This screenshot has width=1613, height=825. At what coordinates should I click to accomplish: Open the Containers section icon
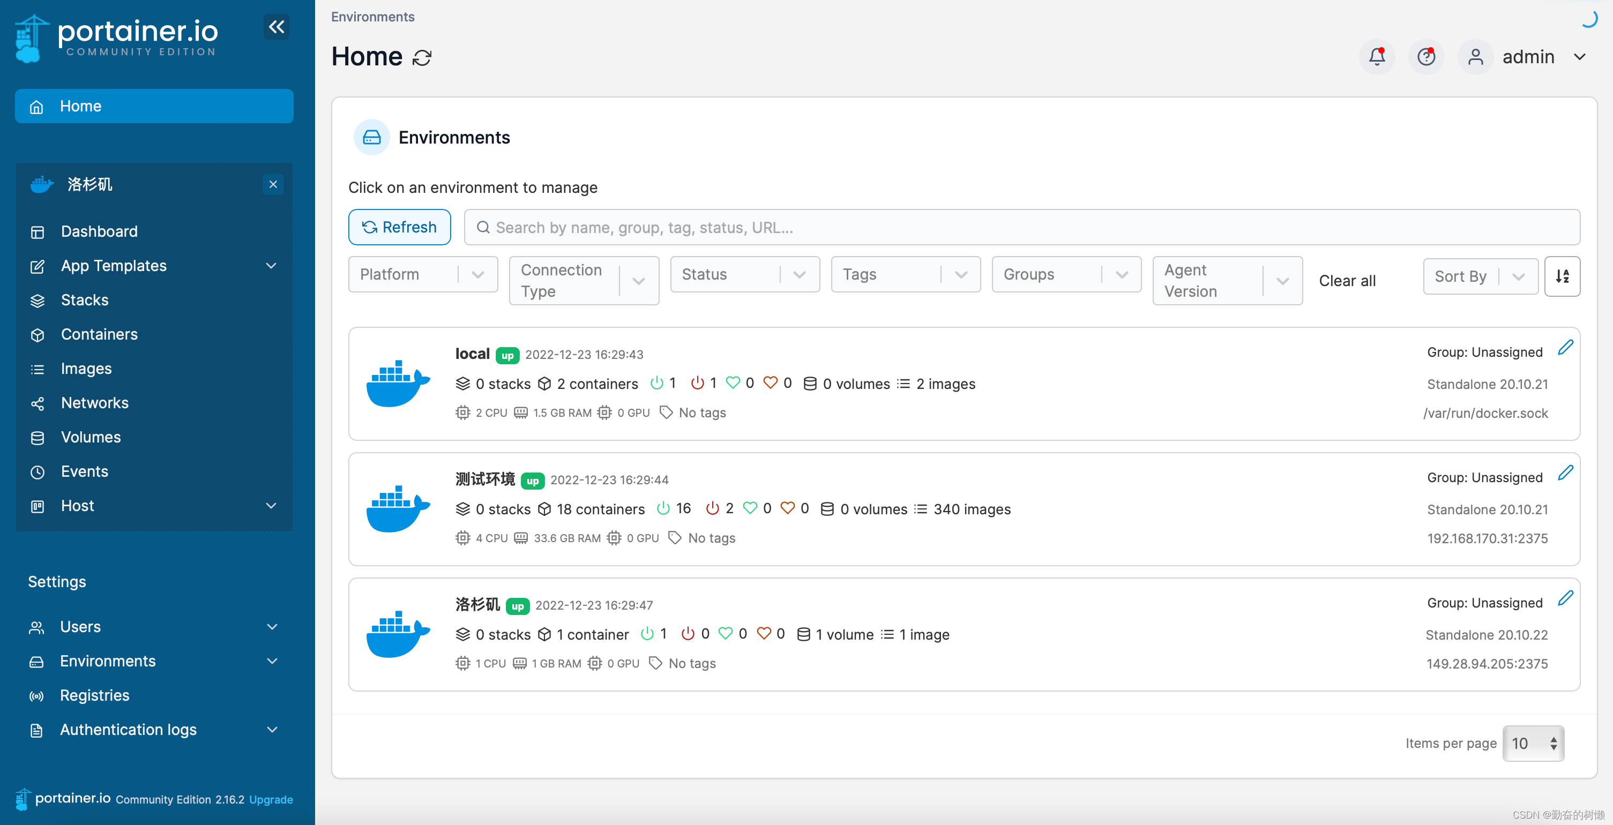point(38,335)
